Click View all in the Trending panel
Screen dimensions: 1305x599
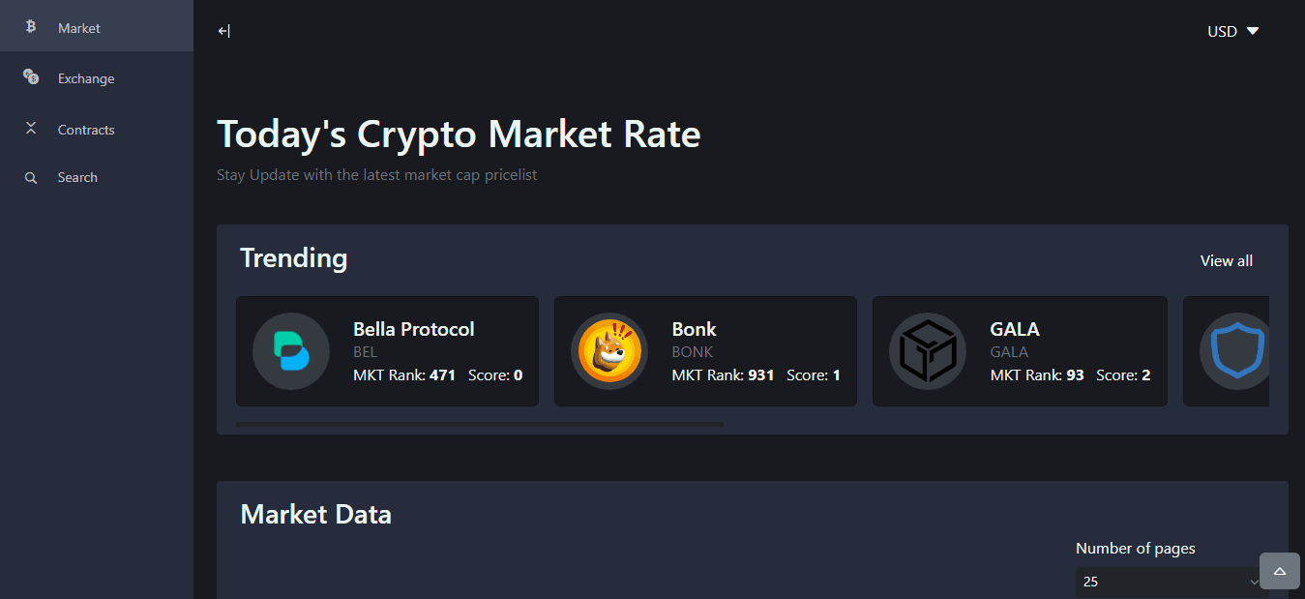pos(1227,260)
